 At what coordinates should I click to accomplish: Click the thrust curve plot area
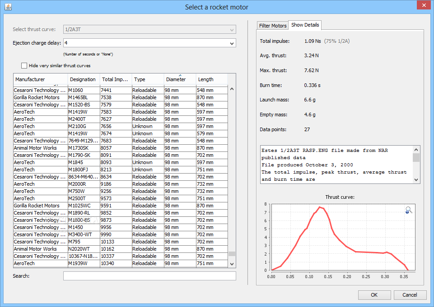(x=343, y=237)
